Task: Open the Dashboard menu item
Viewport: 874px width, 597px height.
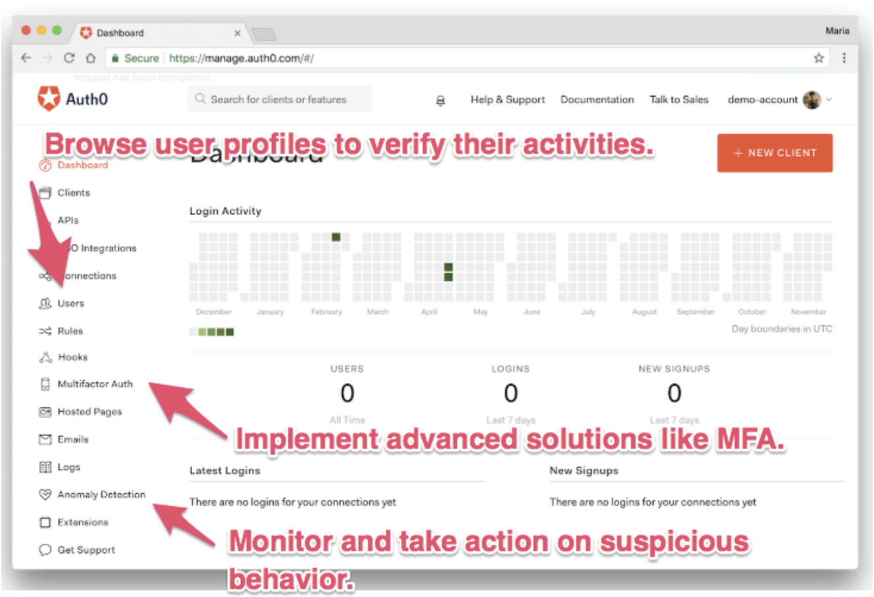Action: click(82, 165)
